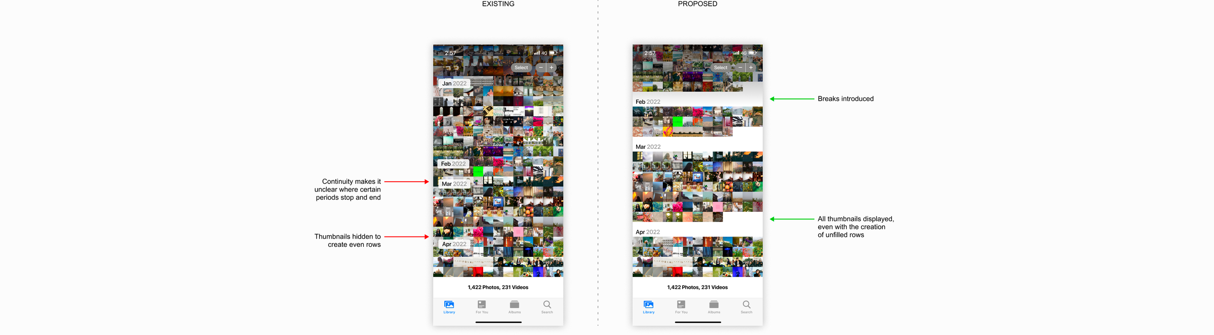Click 'All thumbnails displayed' annotation text
This screenshot has height=335, width=1214.
click(856, 227)
